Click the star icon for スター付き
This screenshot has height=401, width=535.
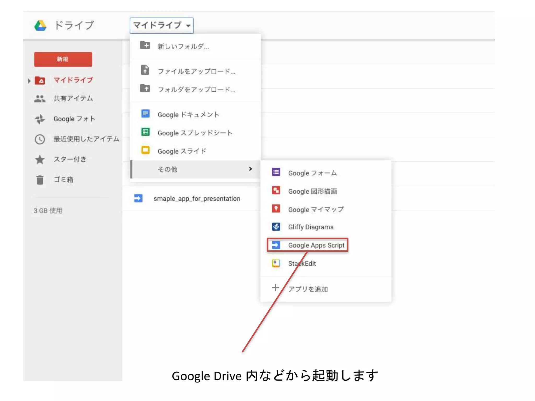tap(40, 160)
